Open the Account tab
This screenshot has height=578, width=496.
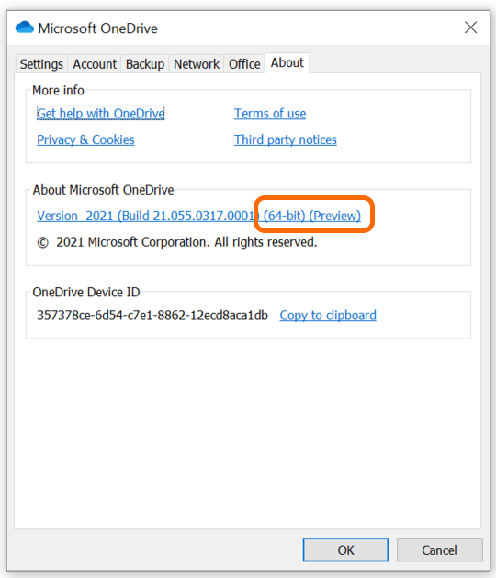[x=95, y=64]
